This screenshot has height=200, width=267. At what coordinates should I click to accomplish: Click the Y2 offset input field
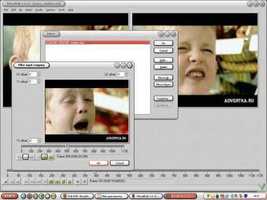(33, 141)
